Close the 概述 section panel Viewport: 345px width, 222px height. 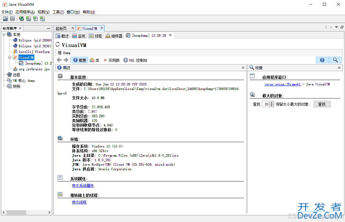pyautogui.click(x=243, y=68)
